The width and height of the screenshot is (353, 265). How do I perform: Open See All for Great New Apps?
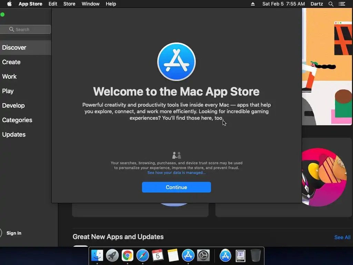click(342, 237)
